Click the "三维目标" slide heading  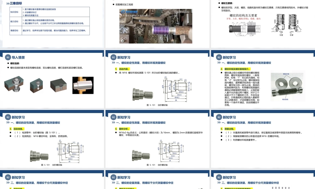click(x=16, y=3)
